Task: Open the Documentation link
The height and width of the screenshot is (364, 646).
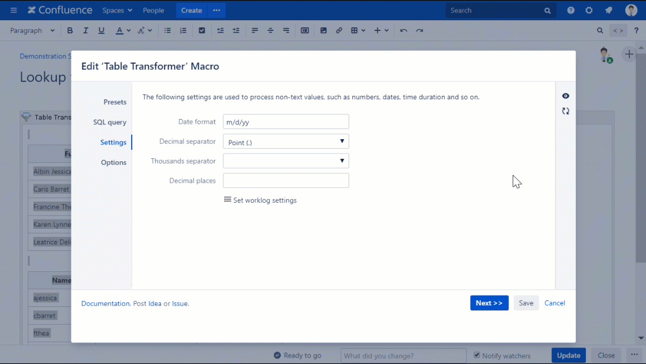Action: point(105,303)
